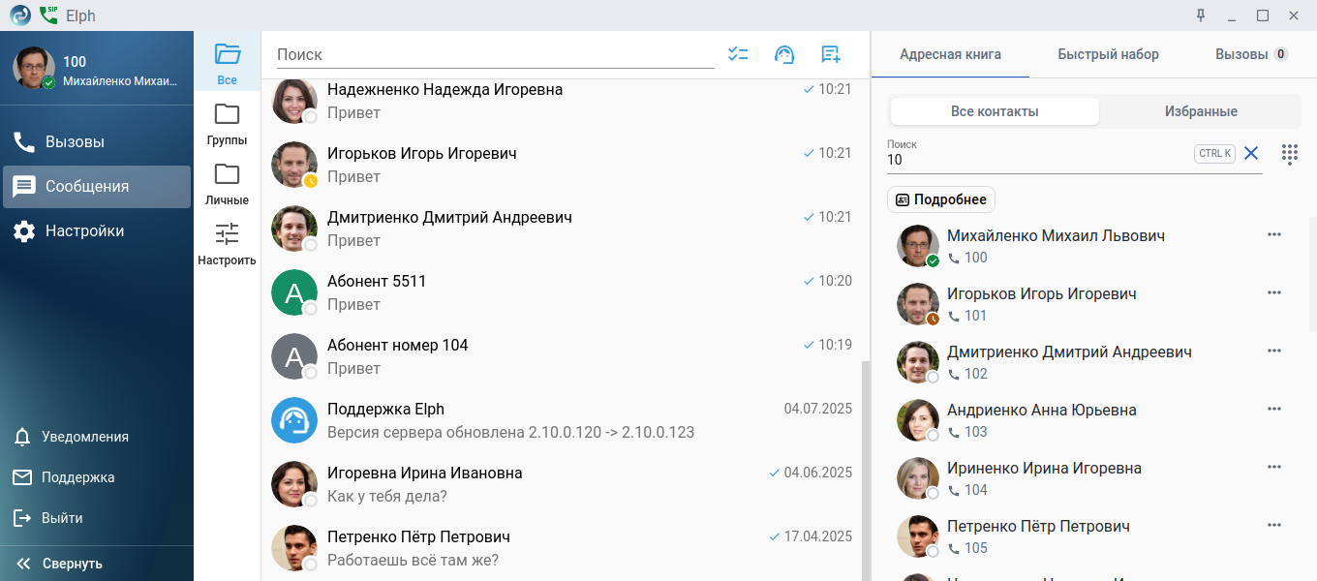The image size is (1317, 581).
Task: Open more options for Игорьков Игорь Игоревич contact
Action: coord(1274,293)
